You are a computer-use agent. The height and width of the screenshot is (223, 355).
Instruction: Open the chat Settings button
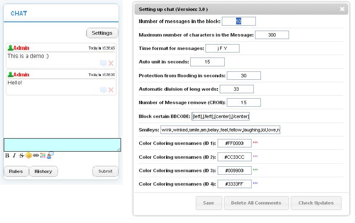tap(102, 33)
